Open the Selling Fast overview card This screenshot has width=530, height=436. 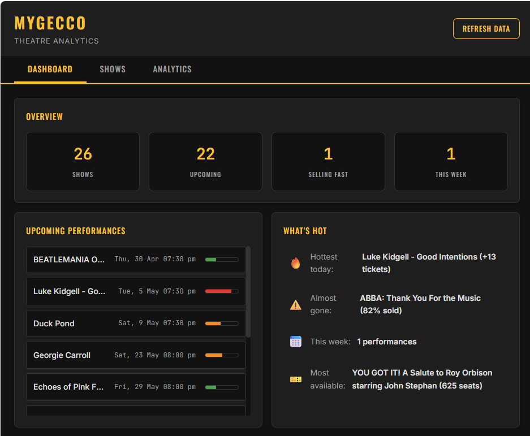coord(328,161)
